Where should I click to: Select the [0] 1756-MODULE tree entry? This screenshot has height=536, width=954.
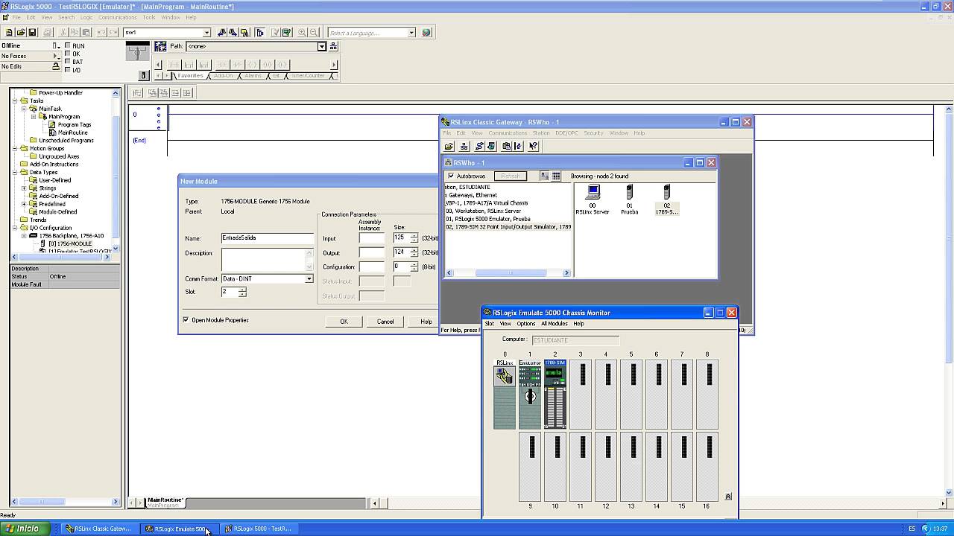(x=70, y=243)
